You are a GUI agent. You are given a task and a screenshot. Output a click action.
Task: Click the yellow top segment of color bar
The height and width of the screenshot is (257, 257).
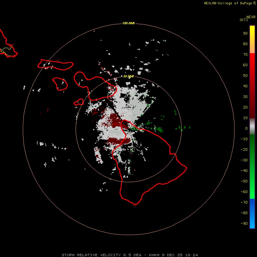pyautogui.click(x=252, y=39)
